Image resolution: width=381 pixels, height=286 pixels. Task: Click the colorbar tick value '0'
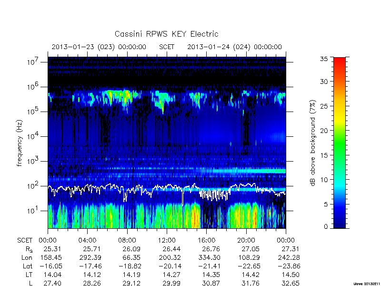(x=326, y=226)
